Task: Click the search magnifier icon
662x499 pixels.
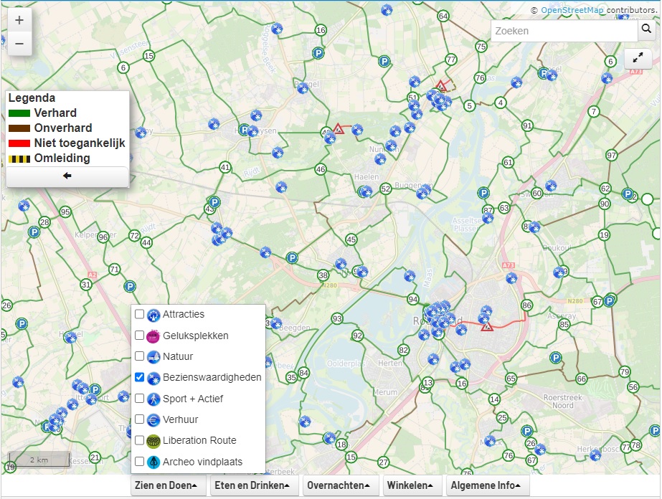Action: pyautogui.click(x=646, y=30)
